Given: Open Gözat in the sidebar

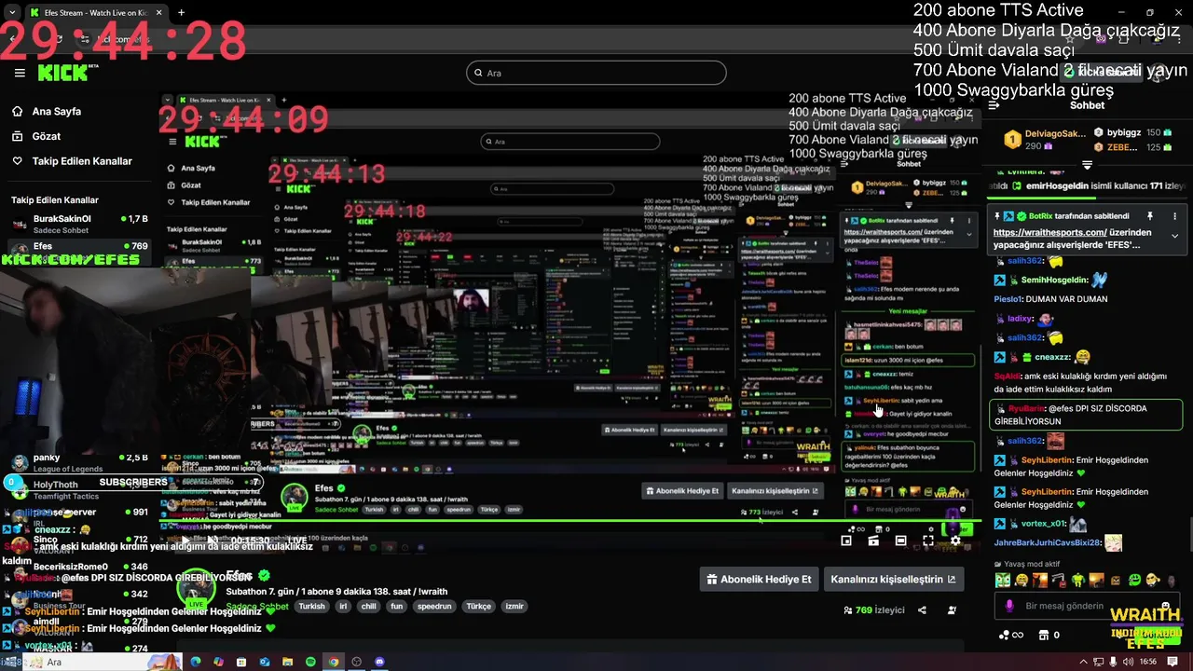Looking at the screenshot, I should click(x=47, y=136).
